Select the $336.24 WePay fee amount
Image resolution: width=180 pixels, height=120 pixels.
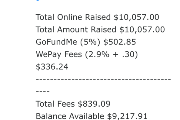(x=52, y=67)
